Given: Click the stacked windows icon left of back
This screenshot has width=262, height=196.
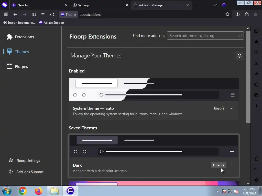Looking at the screenshot, I should pyautogui.click(x=6, y=15).
